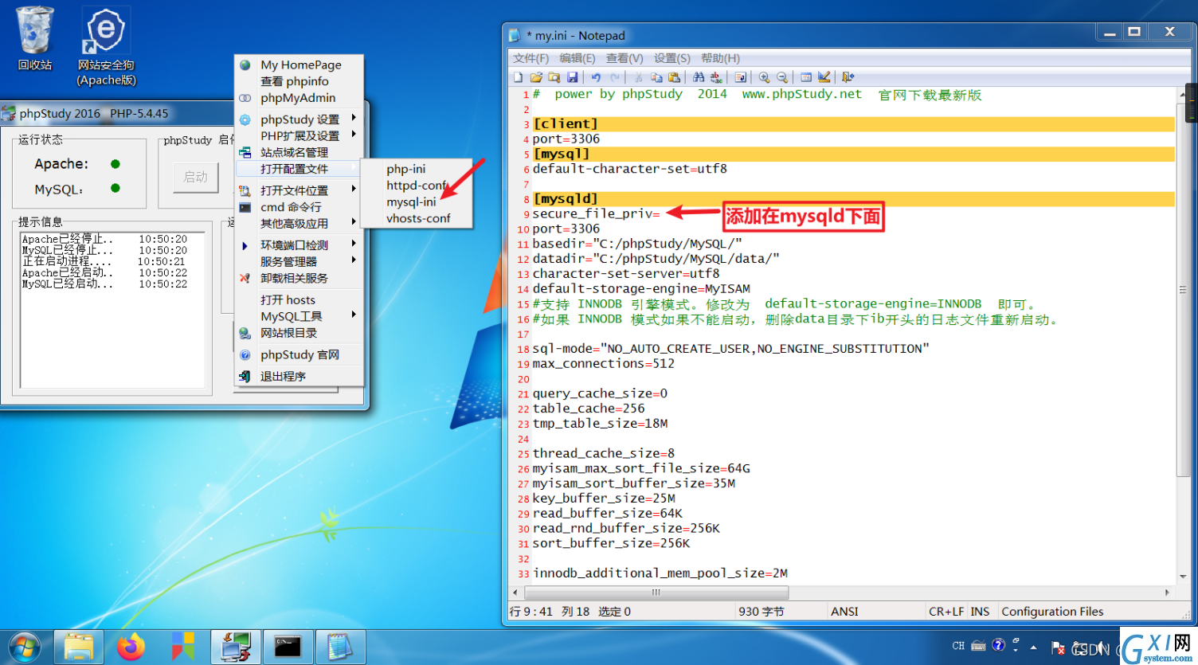Open the Recycle Bin desktop icon
The image size is (1198, 665).
(35, 38)
